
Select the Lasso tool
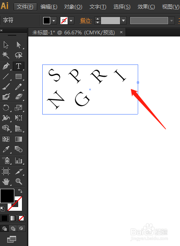point(19,55)
